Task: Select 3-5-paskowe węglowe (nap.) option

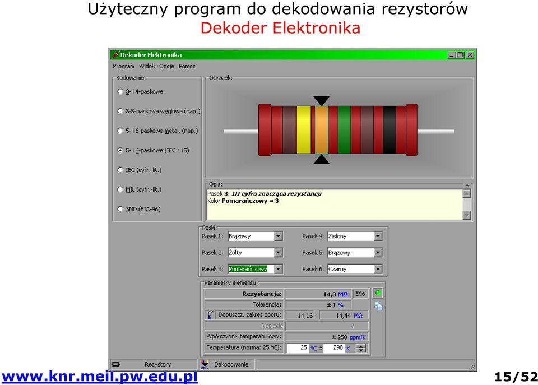Action: pos(159,111)
